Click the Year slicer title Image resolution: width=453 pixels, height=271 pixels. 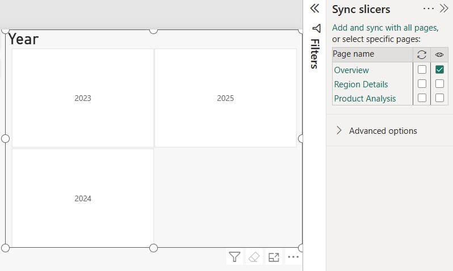(23, 39)
